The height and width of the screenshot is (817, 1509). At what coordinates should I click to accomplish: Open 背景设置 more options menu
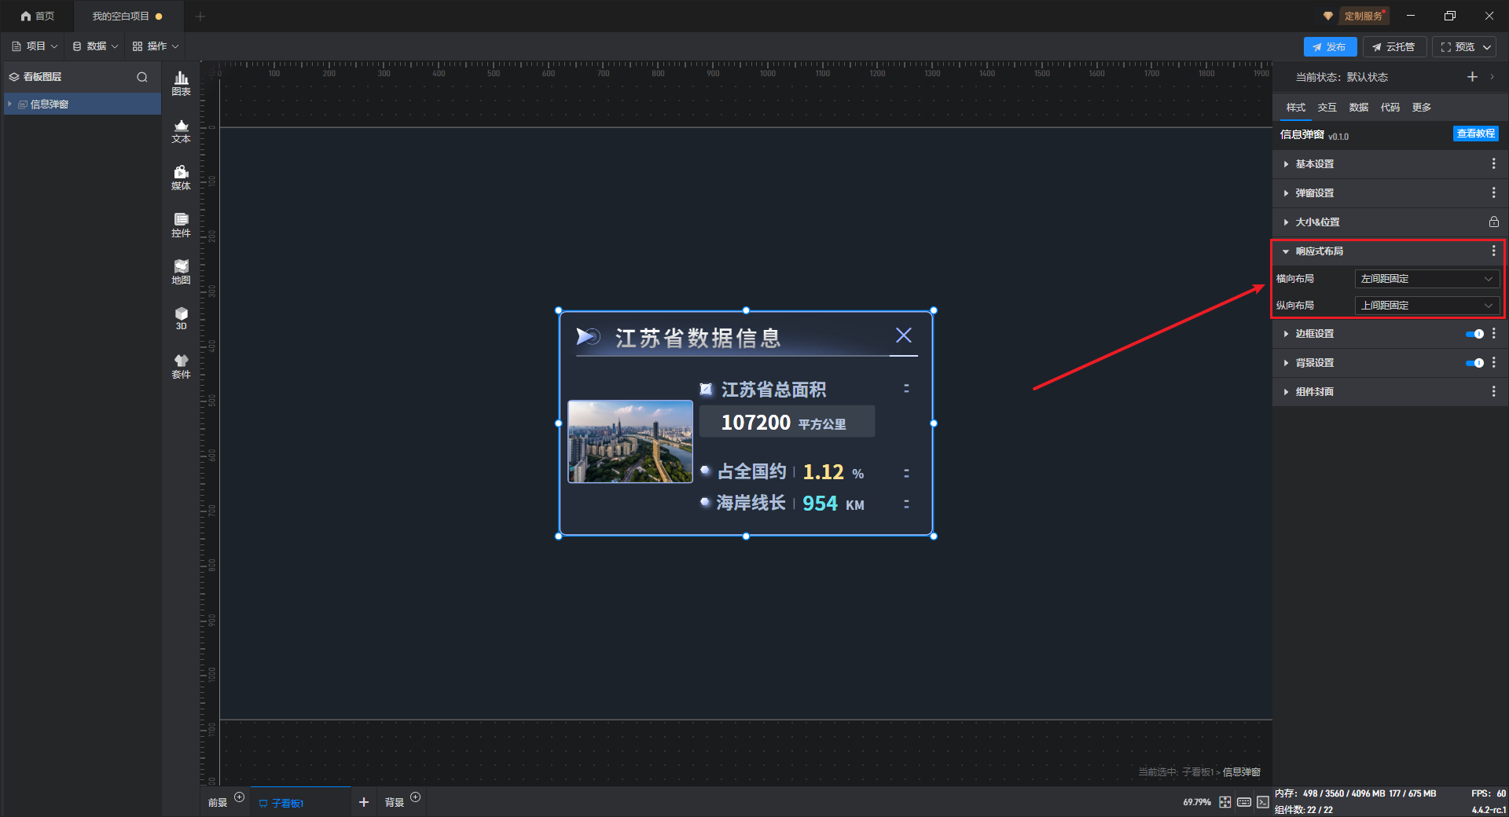1494,362
